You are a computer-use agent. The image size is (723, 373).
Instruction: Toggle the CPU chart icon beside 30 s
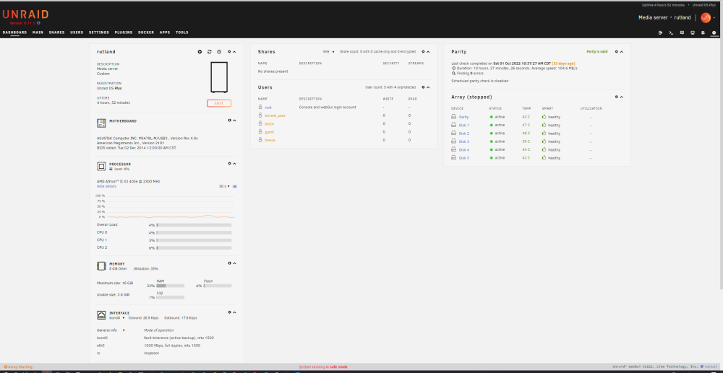(235, 186)
